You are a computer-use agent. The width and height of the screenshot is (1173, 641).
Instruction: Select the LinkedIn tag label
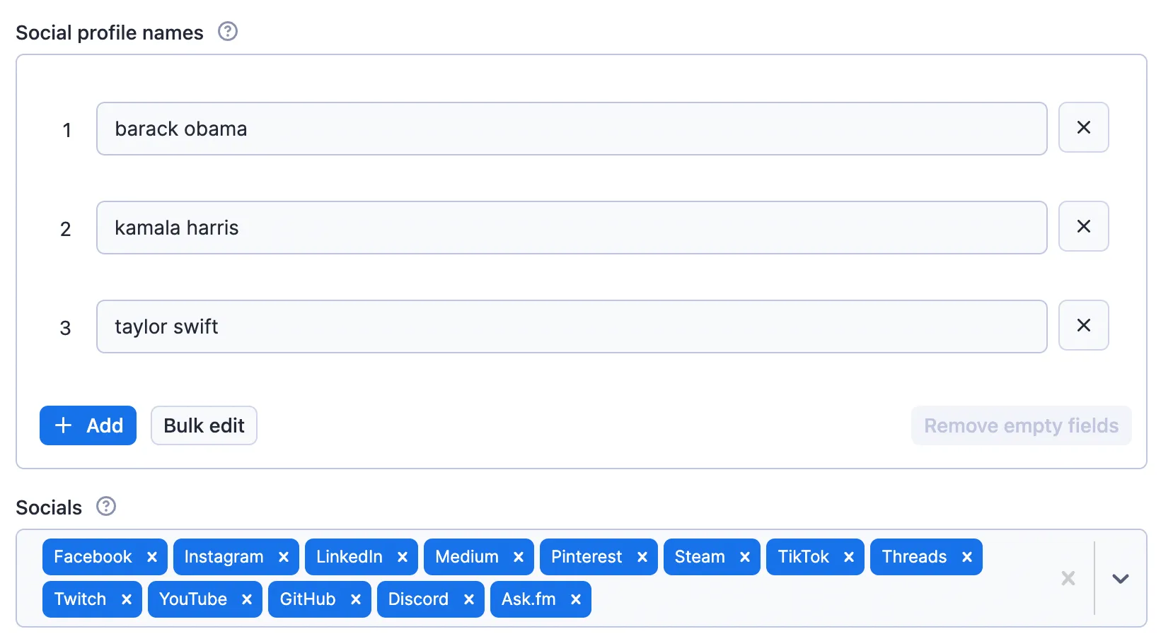tap(349, 557)
